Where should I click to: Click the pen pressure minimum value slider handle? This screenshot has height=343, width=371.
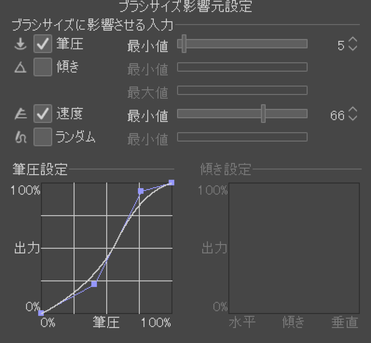[x=184, y=44]
